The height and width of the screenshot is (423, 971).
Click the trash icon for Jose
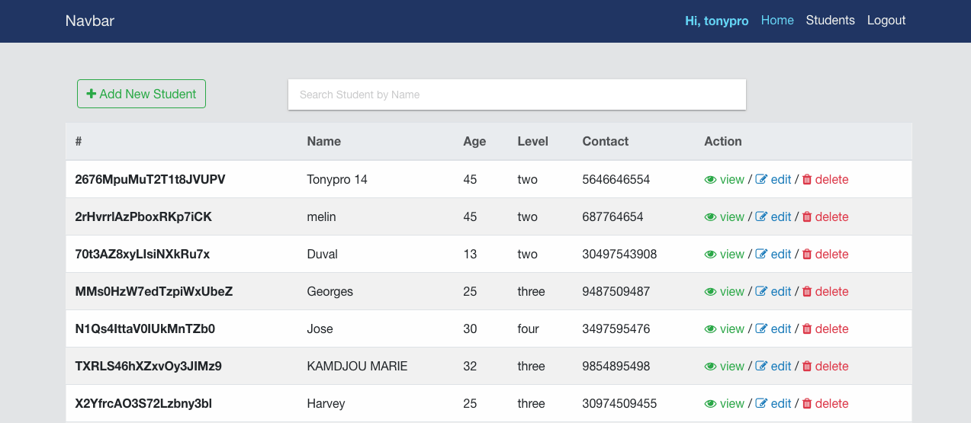807,329
